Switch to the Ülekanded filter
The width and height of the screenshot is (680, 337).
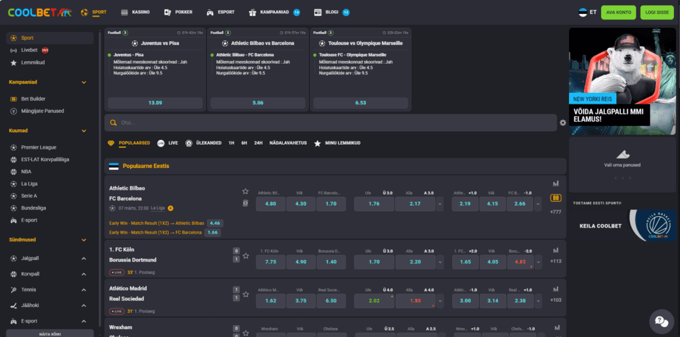(203, 143)
